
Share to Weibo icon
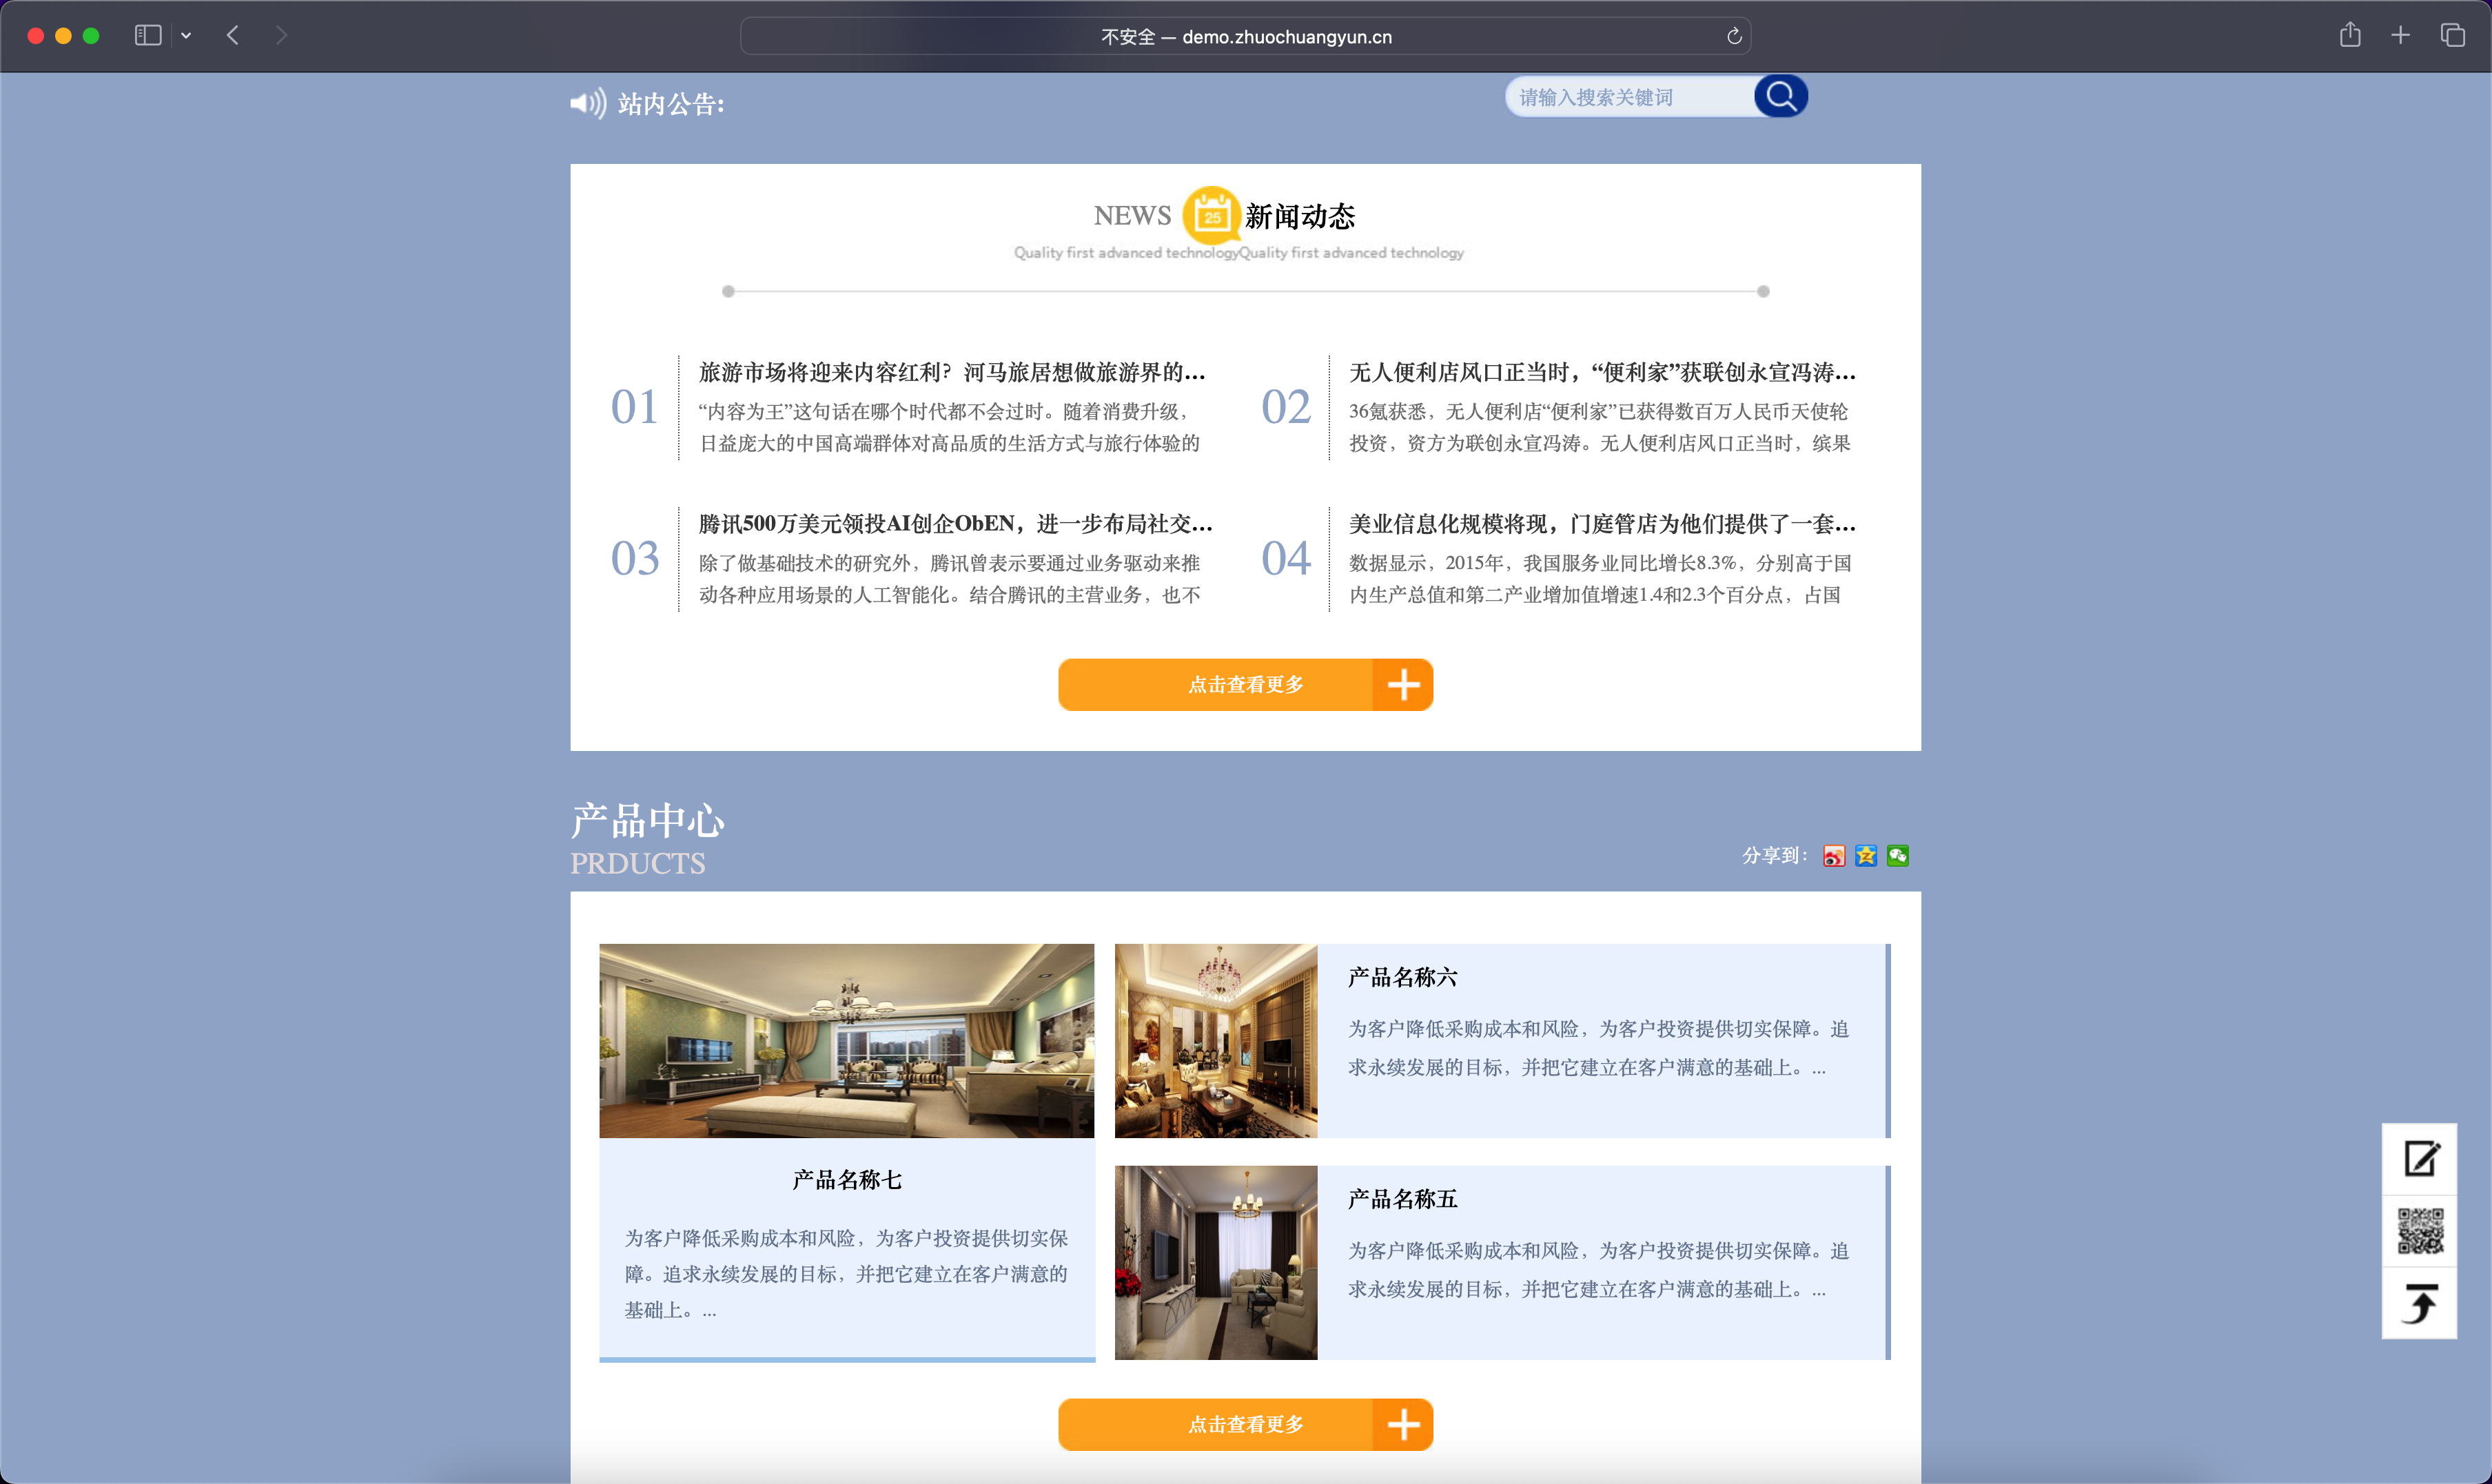(x=1833, y=856)
